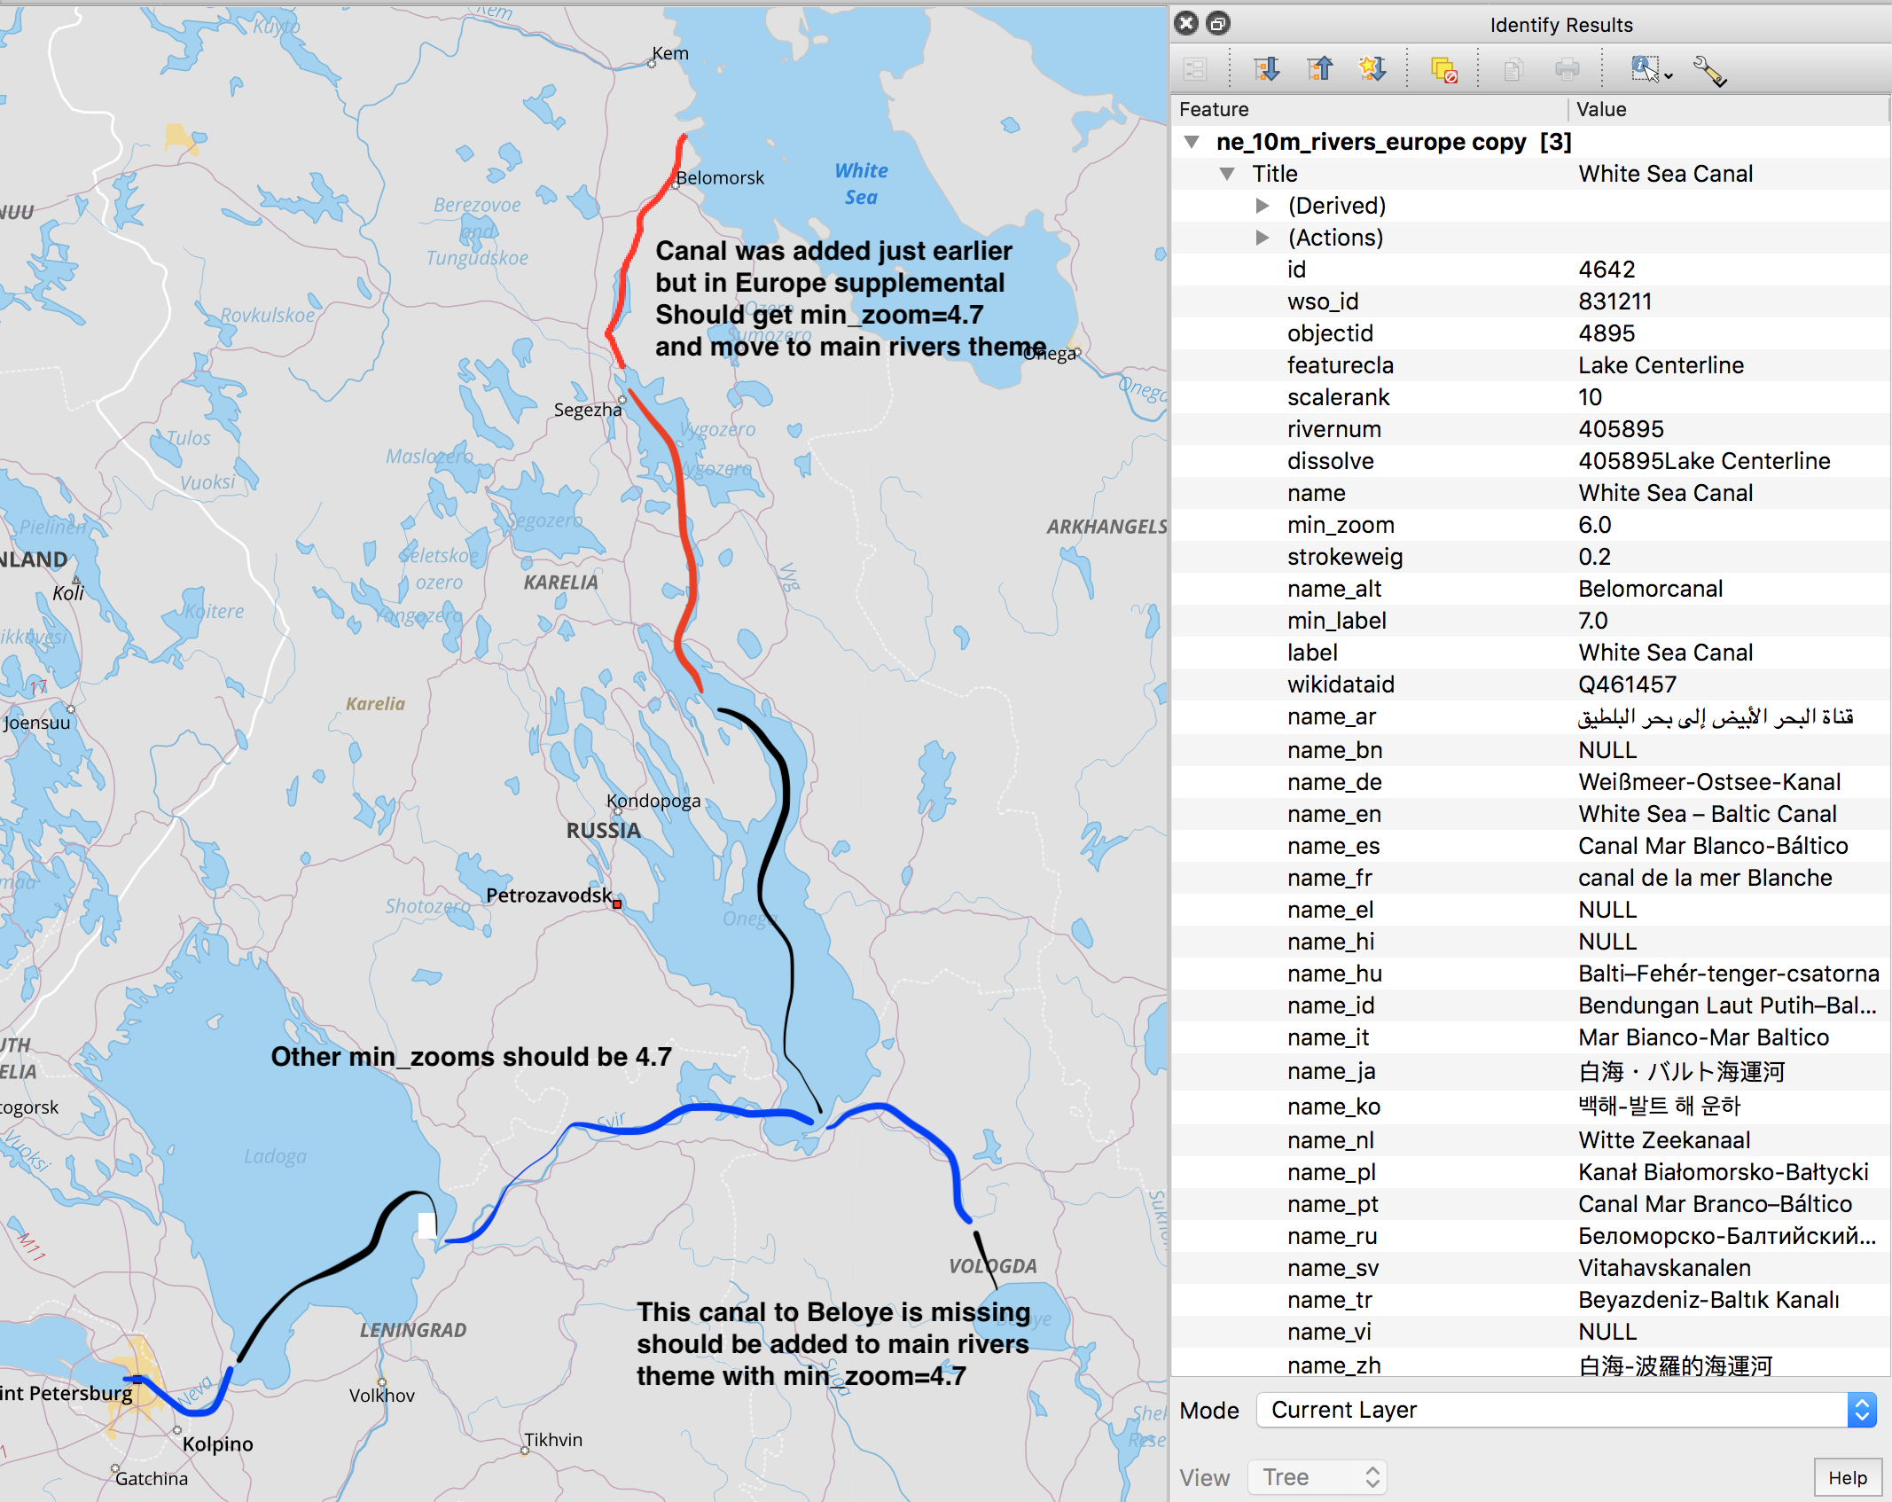Expand All results in Identify Results toolbar
The height and width of the screenshot is (1502, 1892).
tap(1267, 69)
